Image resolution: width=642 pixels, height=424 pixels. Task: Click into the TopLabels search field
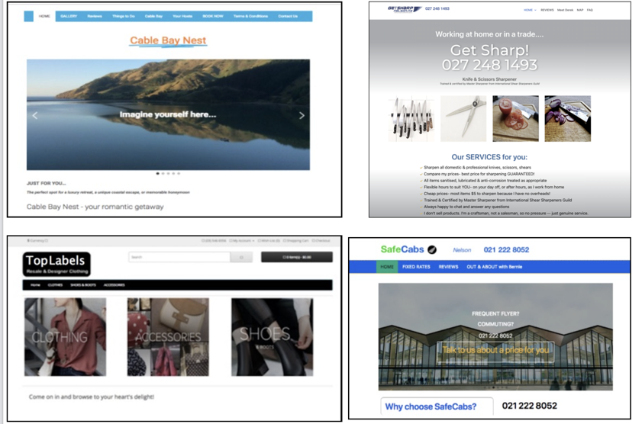[x=179, y=258]
